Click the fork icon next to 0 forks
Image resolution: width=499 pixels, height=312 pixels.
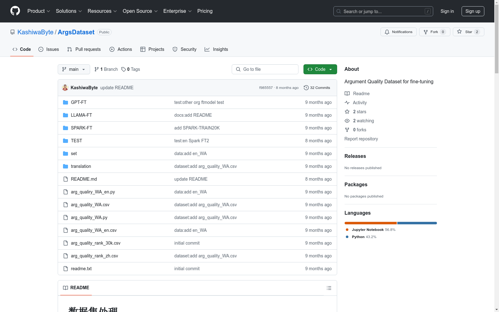tap(347, 130)
